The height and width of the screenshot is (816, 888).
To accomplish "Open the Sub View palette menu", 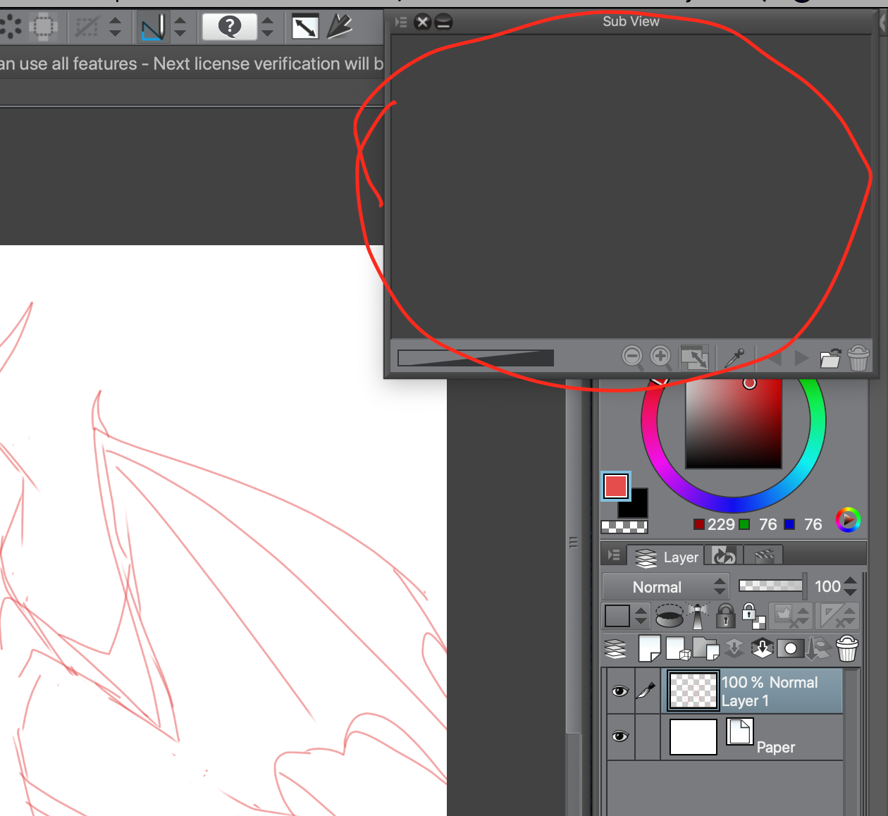I will (x=401, y=22).
